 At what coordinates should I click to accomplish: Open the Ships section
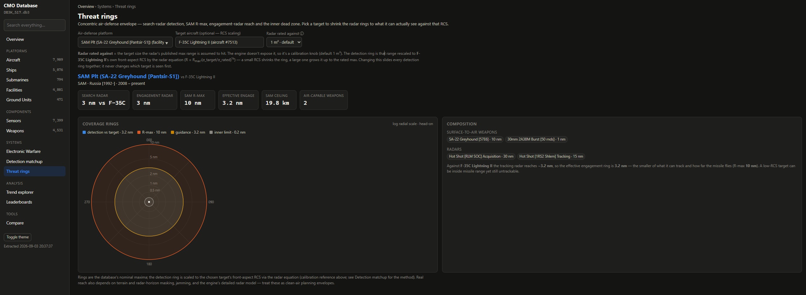(34, 70)
